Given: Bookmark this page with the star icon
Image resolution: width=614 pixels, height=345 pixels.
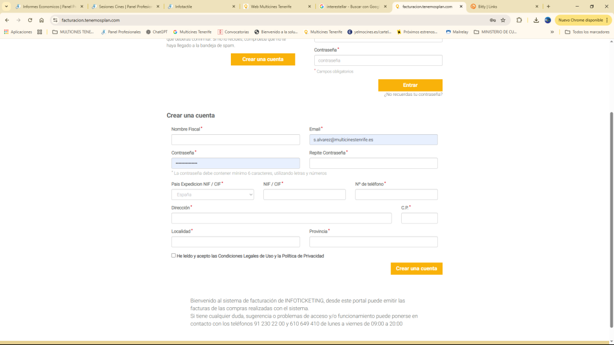Looking at the screenshot, I should coord(503,20).
